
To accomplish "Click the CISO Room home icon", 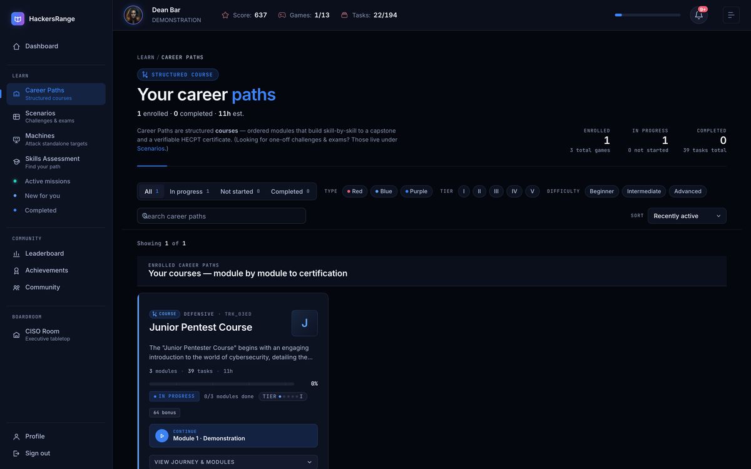I will point(16,335).
